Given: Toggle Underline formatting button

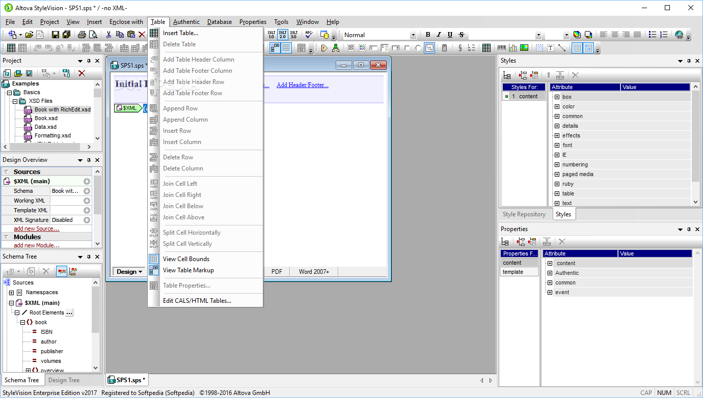Looking at the screenshot, I should click(x=450, y=35).
